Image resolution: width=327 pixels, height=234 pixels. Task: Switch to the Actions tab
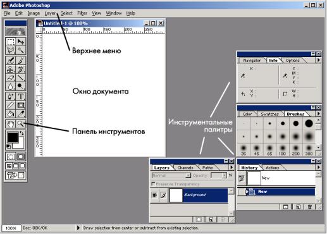click(x=273, y=168)
